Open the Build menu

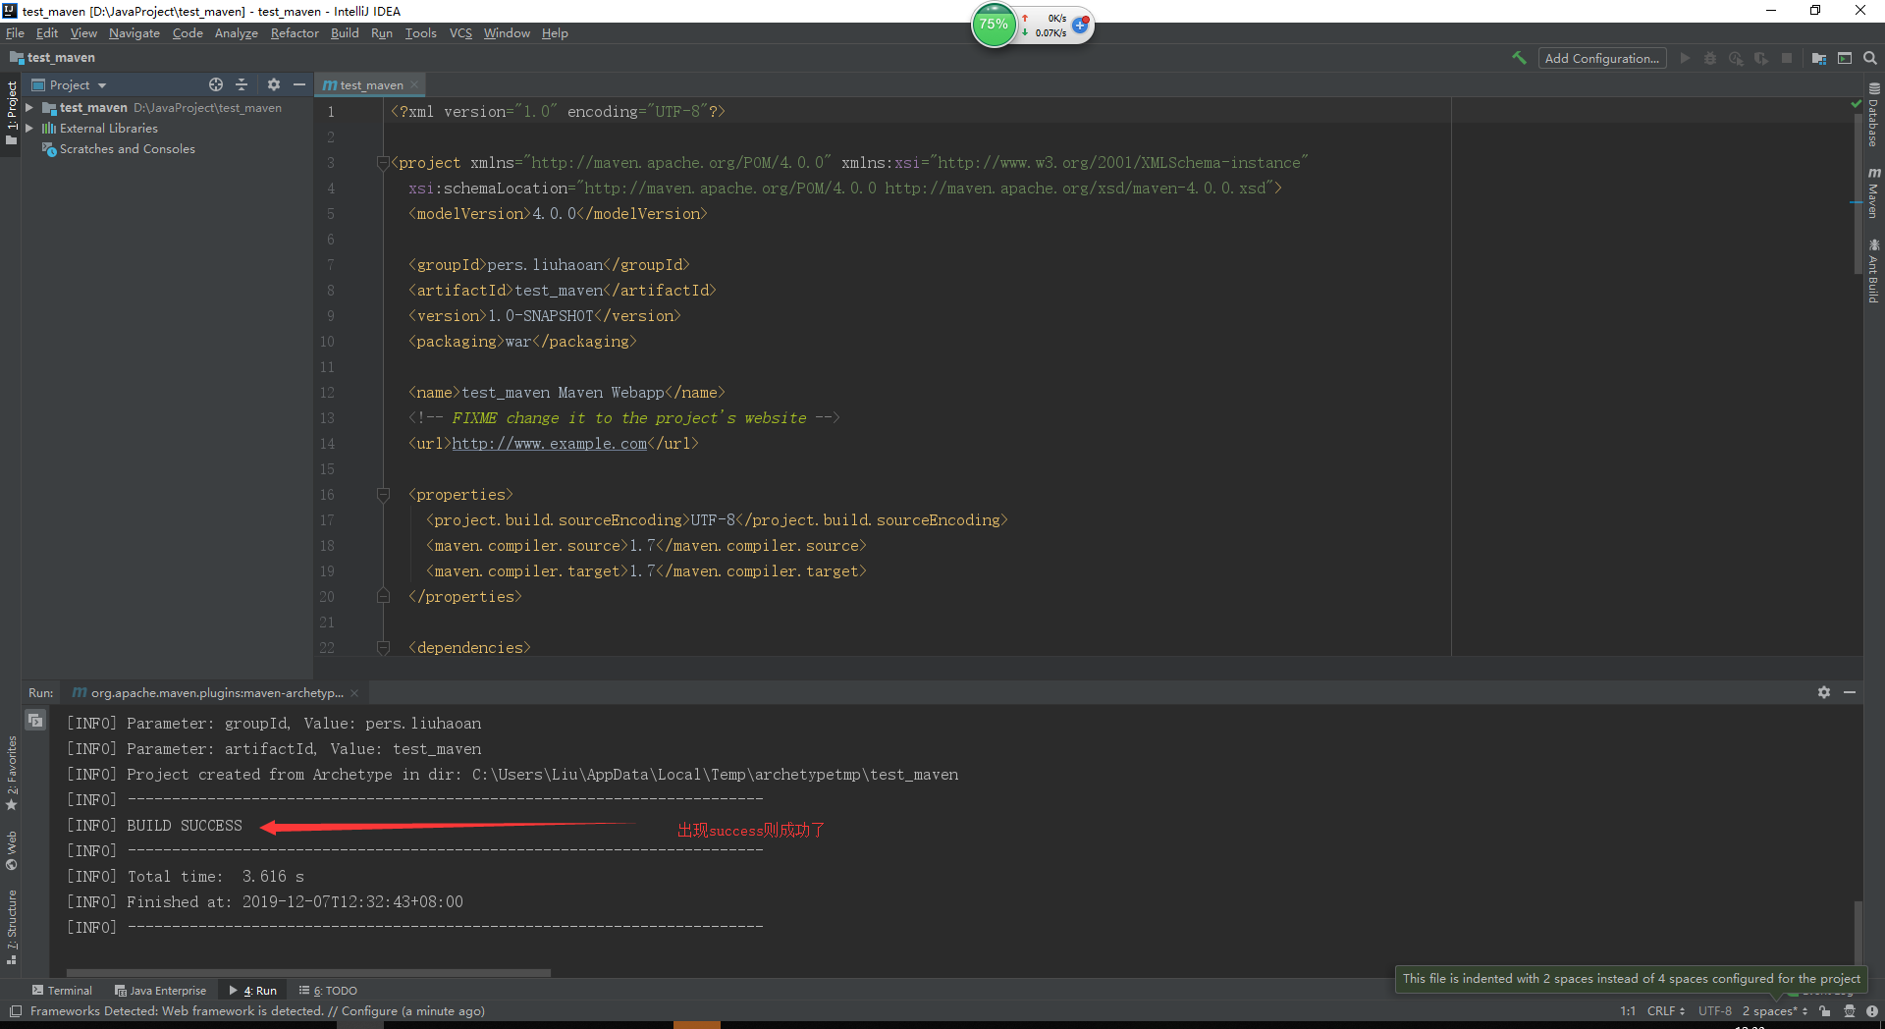[x=345, y=33]
